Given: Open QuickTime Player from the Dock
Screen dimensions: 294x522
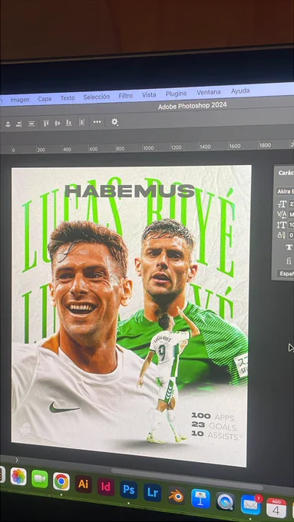Looking at the screenshot, I should (226, 501).
